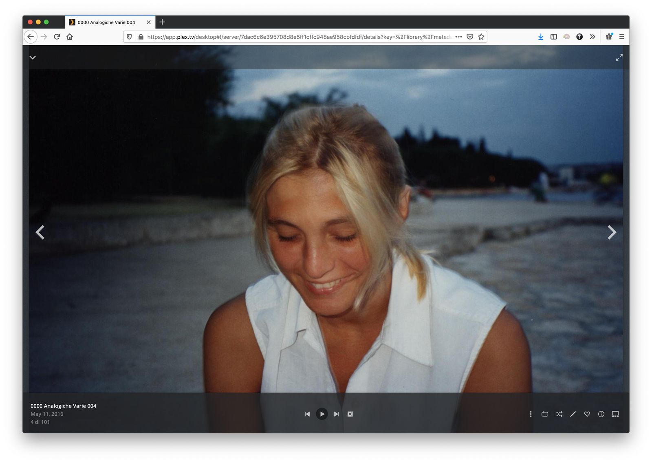This screenshot has height=463, width=652.
Task: Toggle the heart favorite for this photo
Action: pyautogui.click(x=587, y=414)
